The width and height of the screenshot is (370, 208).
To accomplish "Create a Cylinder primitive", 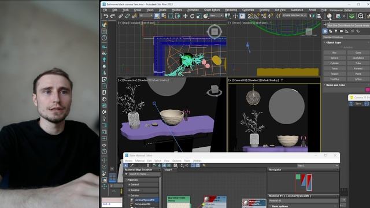I will pos(334,63).
